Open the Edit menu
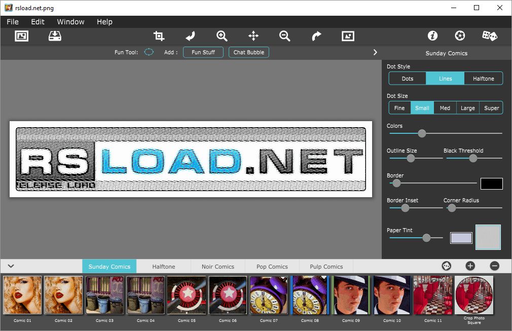The width and height of the screenshot is (512, 331). tap(38, 22)
